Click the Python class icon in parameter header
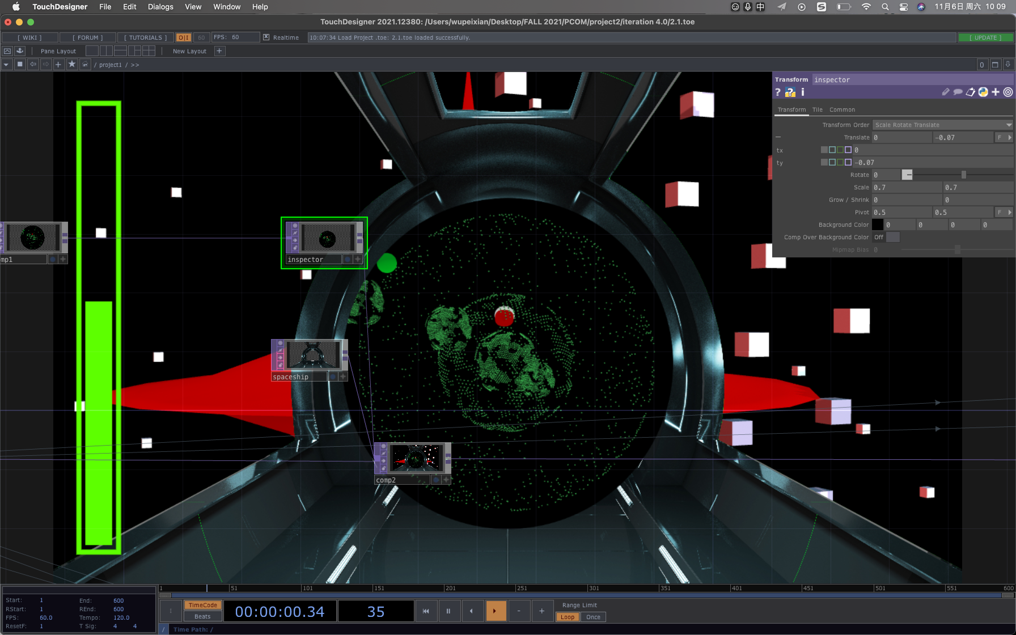 coord(983,92)
